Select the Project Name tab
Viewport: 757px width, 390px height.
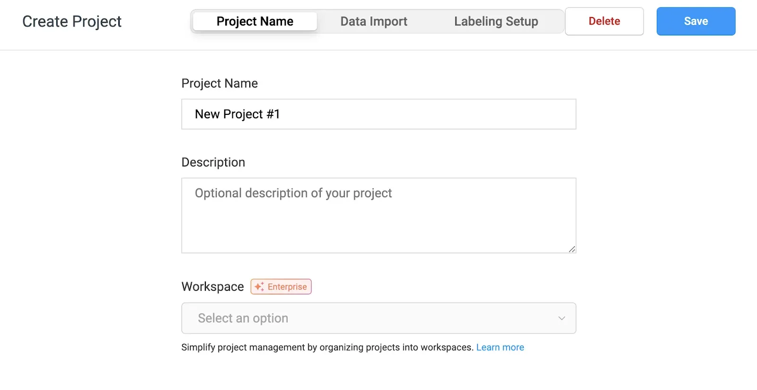tap(255, 21)
